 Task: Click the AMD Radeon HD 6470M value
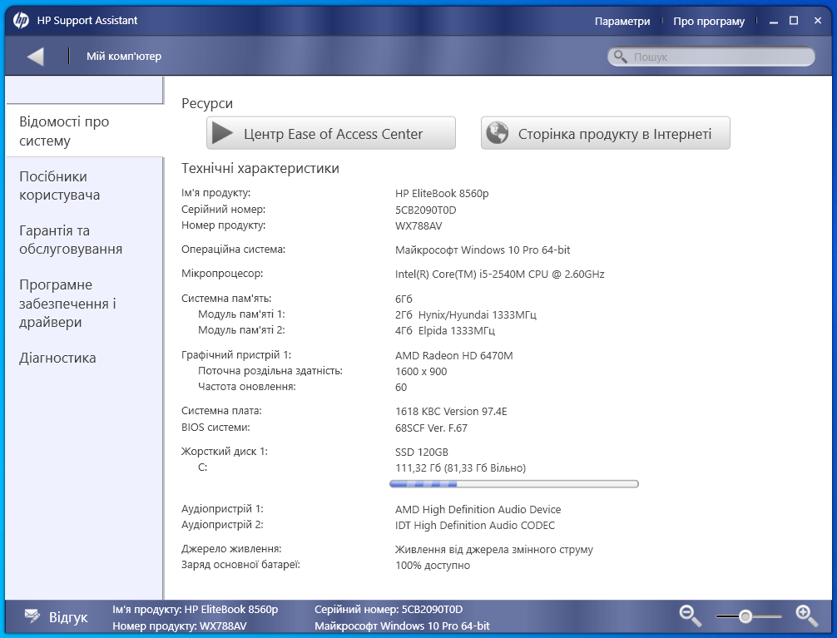pos(453,355)
